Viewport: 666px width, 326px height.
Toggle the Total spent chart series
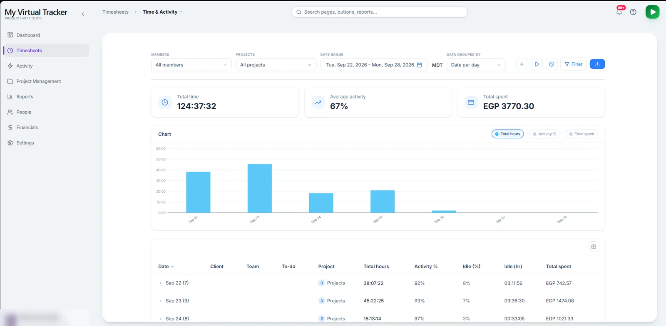[x=582, y=134]
